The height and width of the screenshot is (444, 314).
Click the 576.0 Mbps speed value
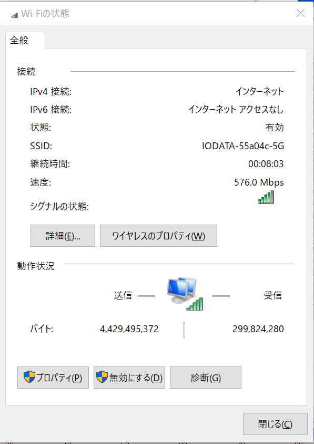click(259, 182)
